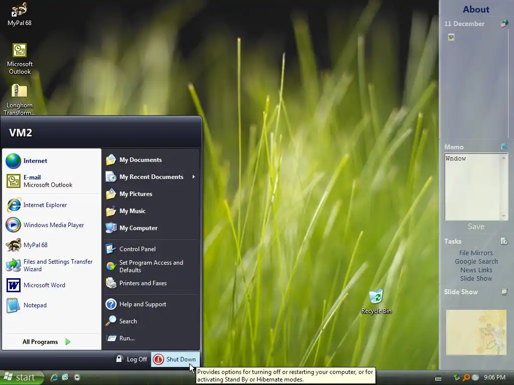The image size is (514, 385).
Task: Open the MyPal 68 desktop shortcut
Action: pyautogui.click(x=20, y=14)
